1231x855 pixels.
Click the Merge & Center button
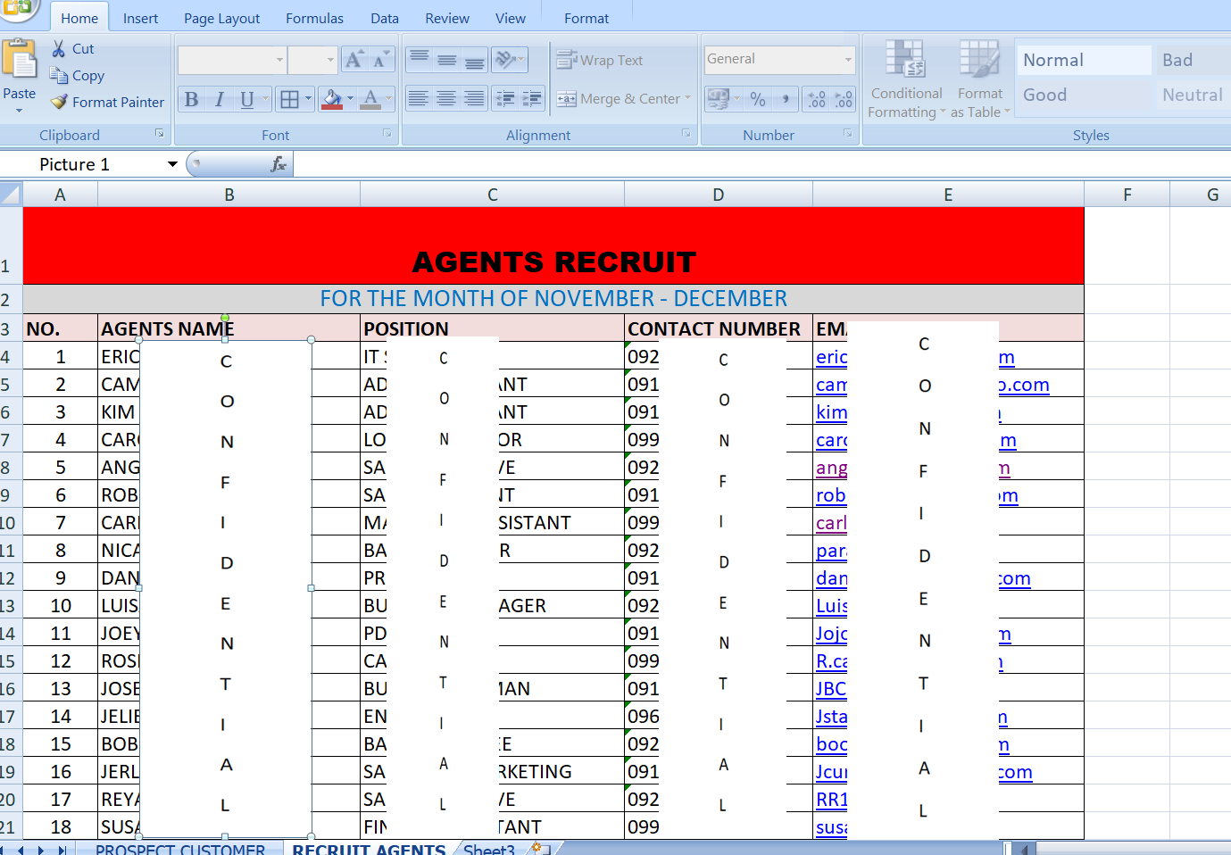pos(618,99)
